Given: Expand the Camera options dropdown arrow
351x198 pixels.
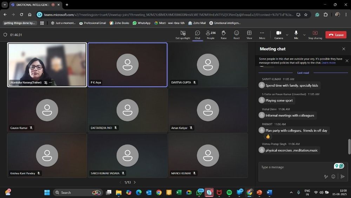Looking at the screenshot, I should 287,35.
